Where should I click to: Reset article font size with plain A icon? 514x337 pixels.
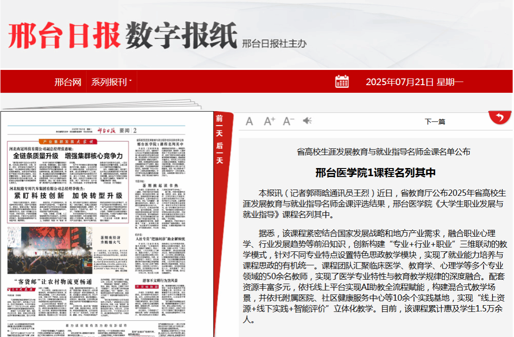[x=249, y=121]
